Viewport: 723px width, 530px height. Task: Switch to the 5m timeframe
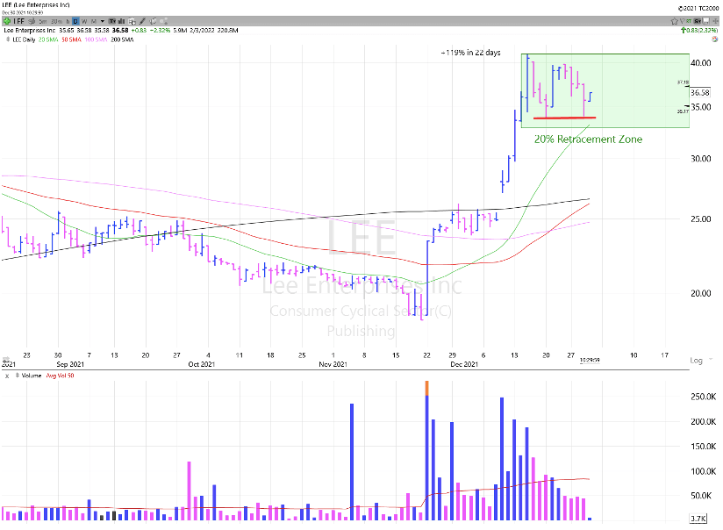[x=42, y=20]
